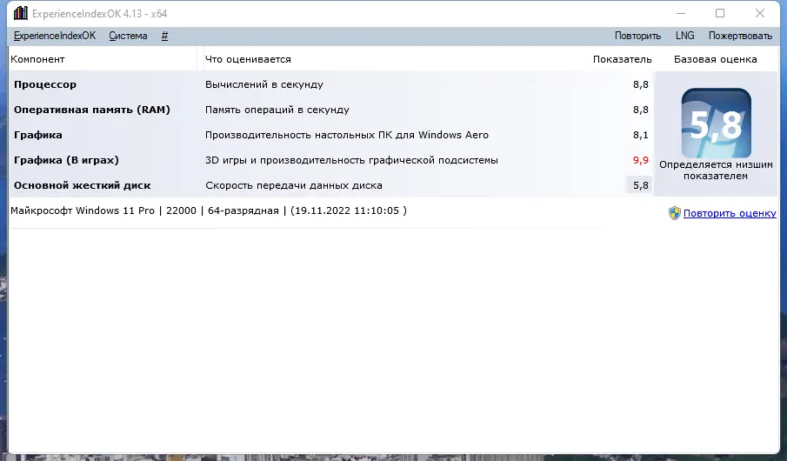
Task: Click the red 9,9 gaming graphics score
Action: click(640, 160)
